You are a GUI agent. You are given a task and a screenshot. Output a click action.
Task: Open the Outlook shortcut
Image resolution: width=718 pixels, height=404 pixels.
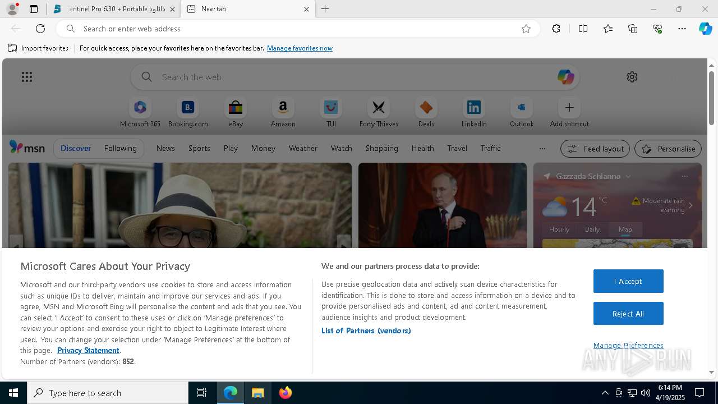pyautogui.click(x=522, y=113)
